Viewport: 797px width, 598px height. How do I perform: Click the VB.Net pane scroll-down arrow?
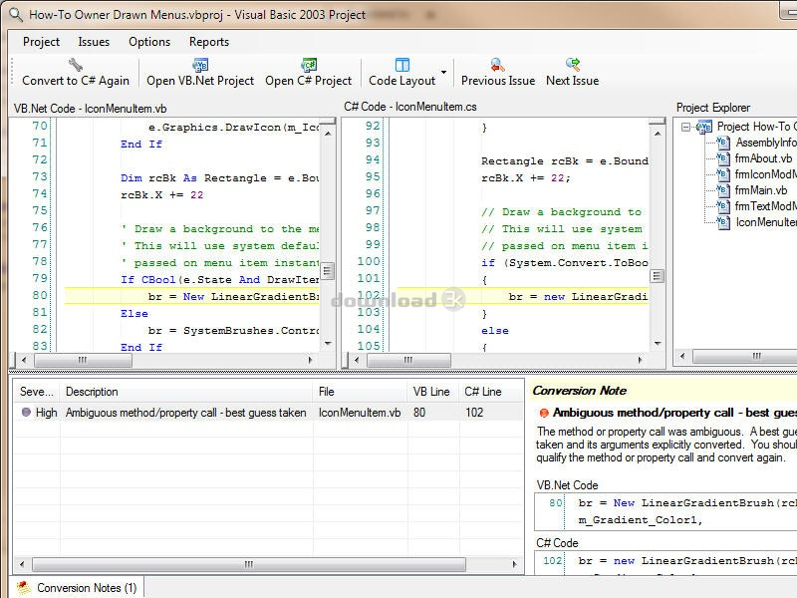pyautogui.click(x=328, y=344)
